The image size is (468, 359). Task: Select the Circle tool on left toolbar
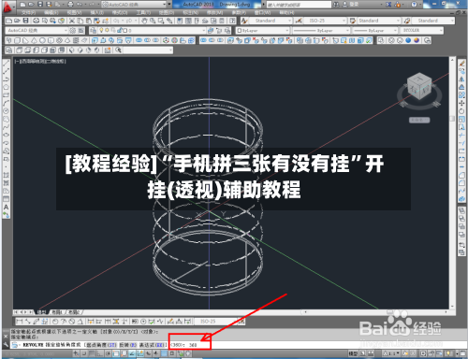pos(6,111)
